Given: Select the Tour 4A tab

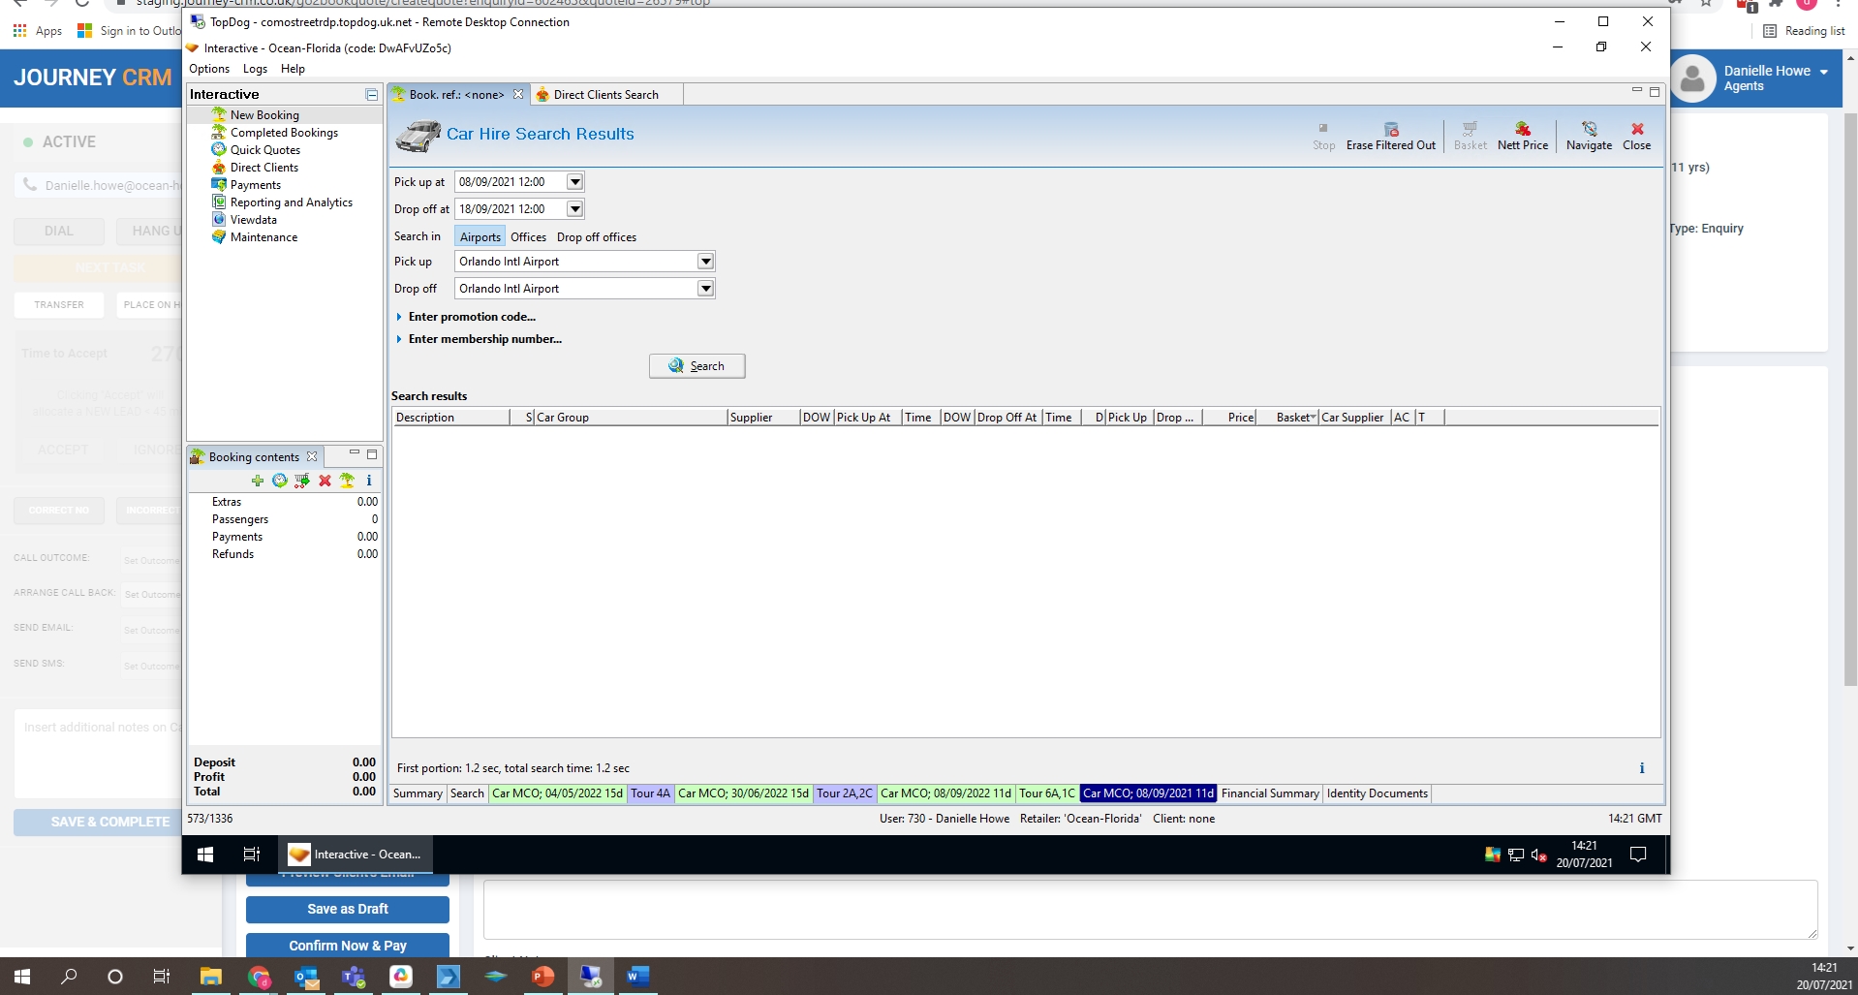Looking at the screenshot, I should click(650, 793).
